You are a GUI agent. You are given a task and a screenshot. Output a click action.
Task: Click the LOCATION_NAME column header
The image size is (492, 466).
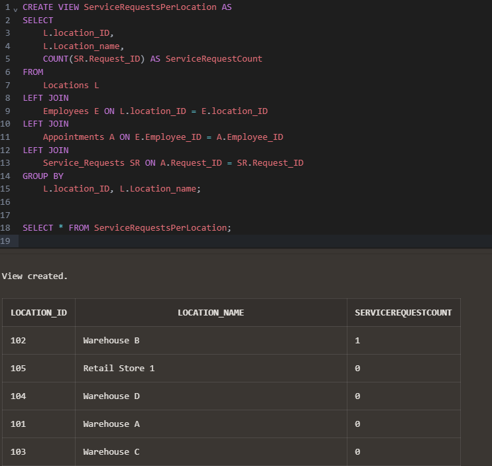click(211, 313)
